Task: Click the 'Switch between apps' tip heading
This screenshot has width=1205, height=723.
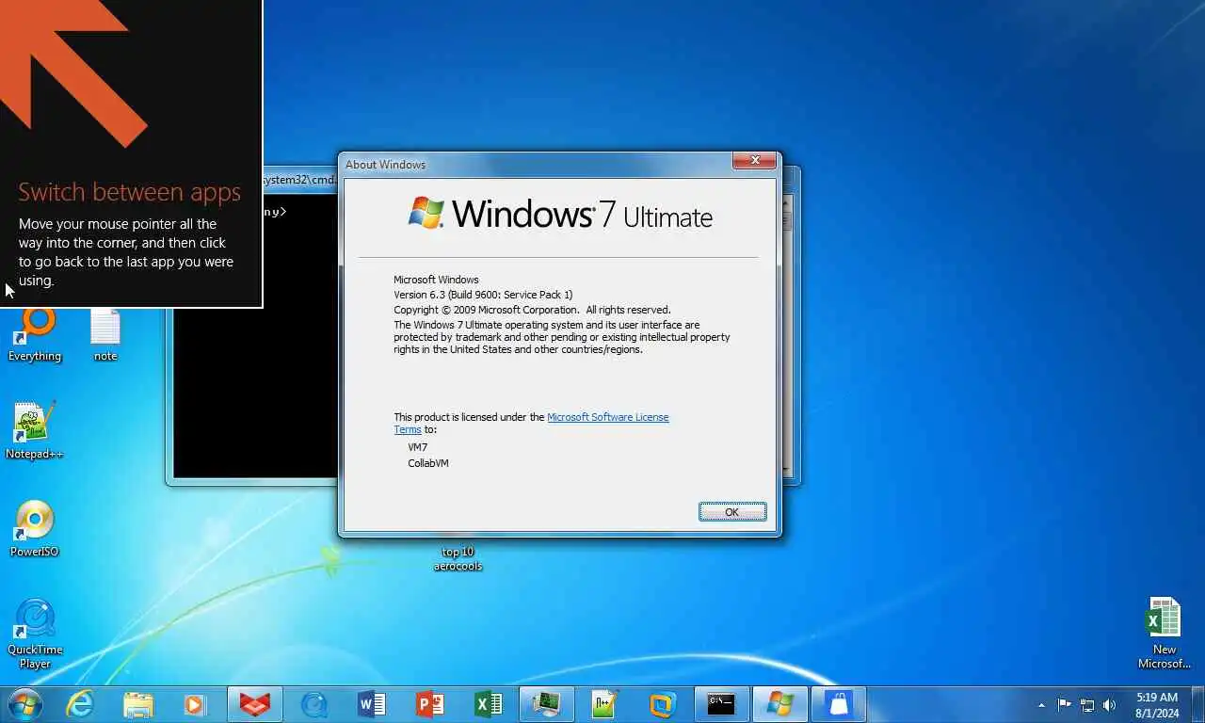Action: 130,192
